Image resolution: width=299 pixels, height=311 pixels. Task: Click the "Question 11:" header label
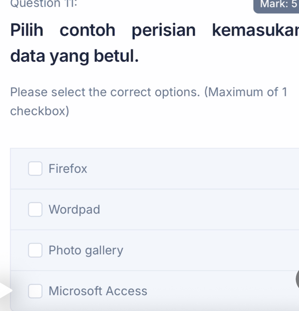25,4
